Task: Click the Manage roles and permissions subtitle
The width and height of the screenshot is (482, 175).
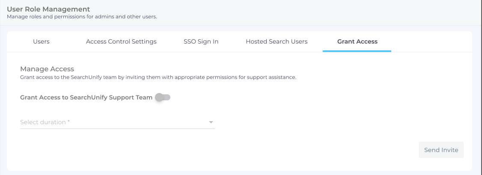Action: tap(82, 17)
